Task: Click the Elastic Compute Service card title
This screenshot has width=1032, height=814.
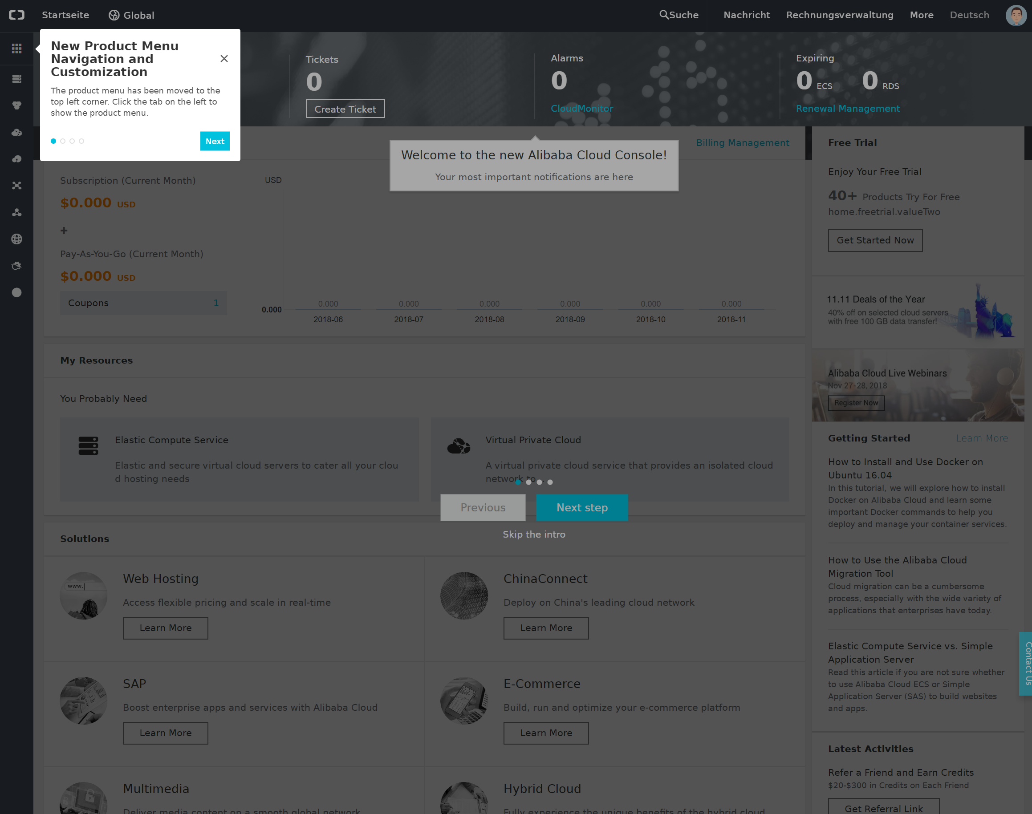Action: coord(171,440)
